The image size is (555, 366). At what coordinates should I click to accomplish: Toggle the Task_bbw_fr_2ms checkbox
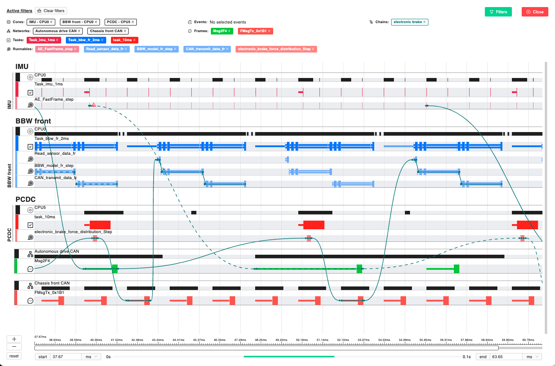30,147
